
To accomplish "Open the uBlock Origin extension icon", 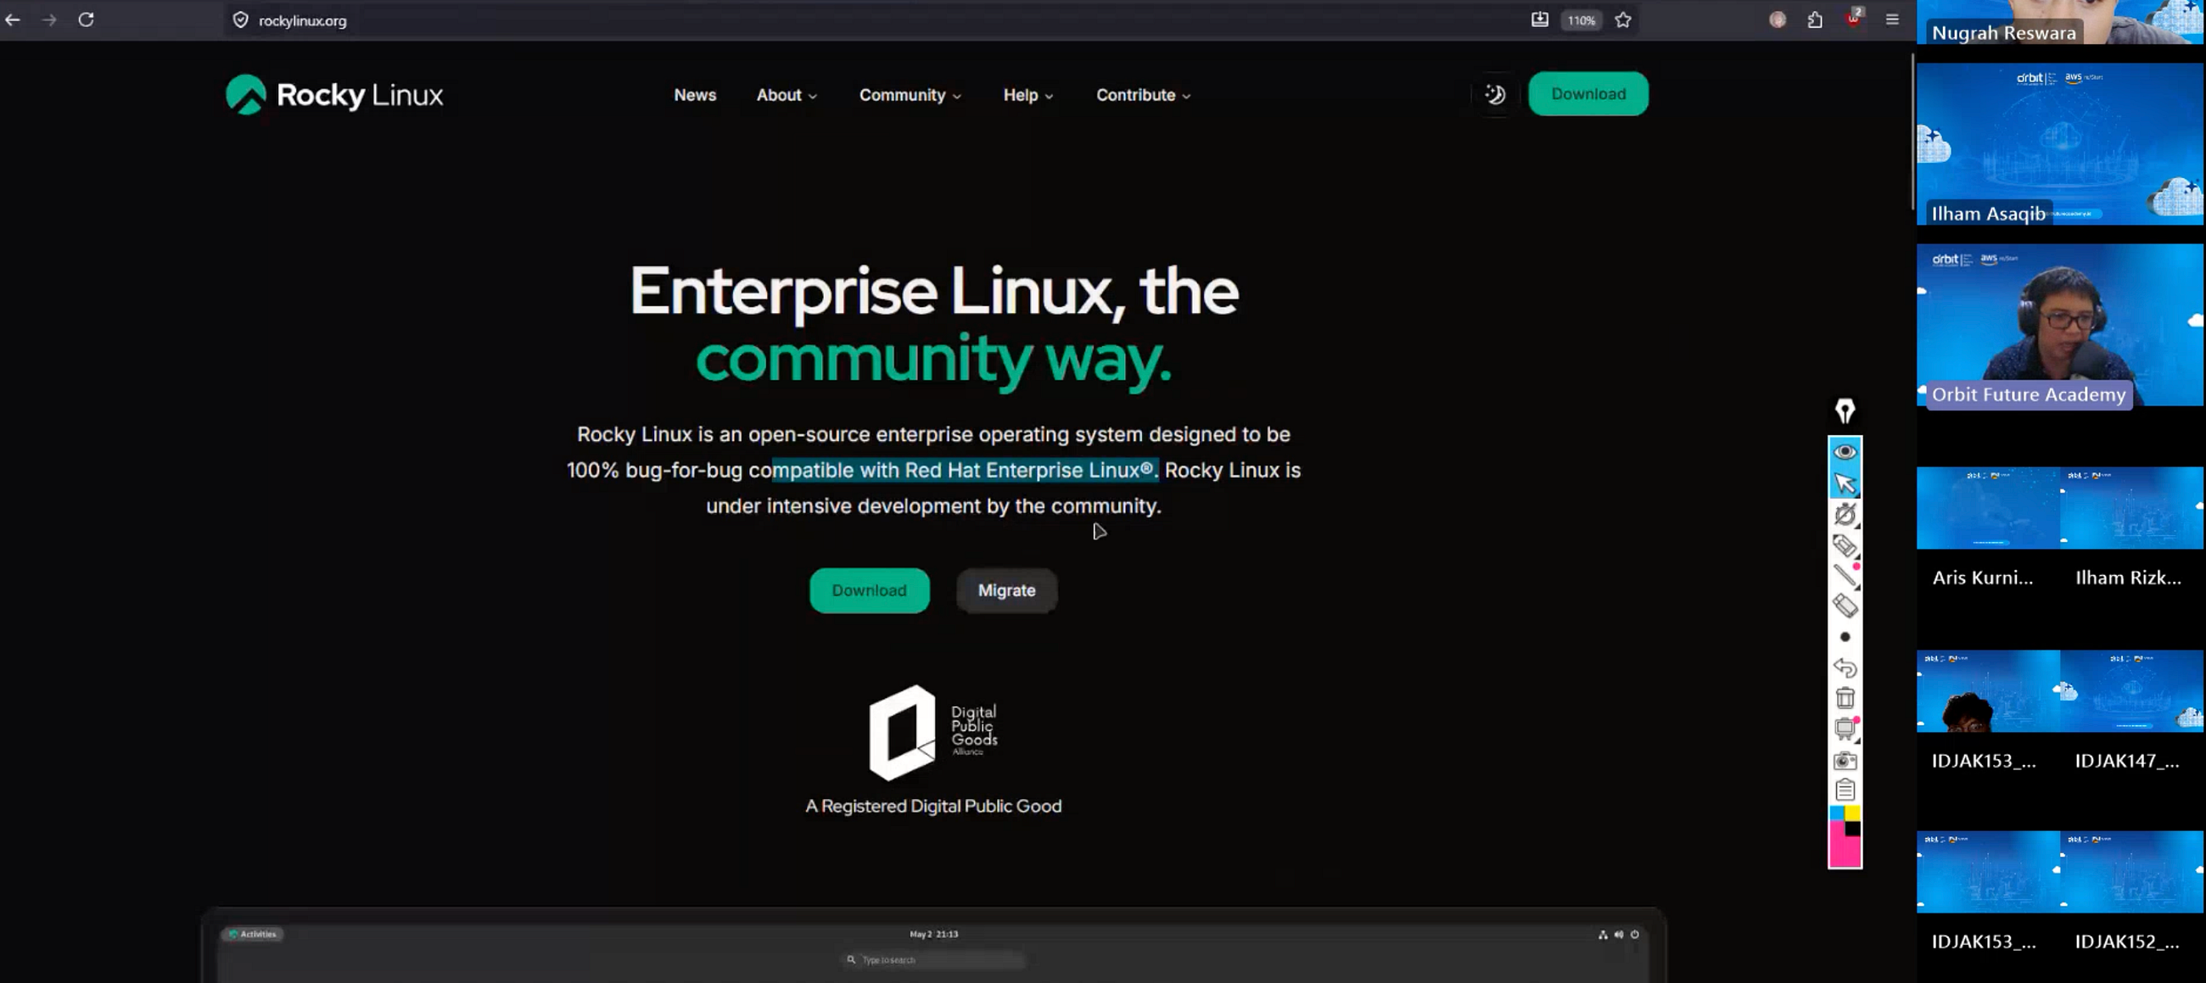I will [1853, 19].
